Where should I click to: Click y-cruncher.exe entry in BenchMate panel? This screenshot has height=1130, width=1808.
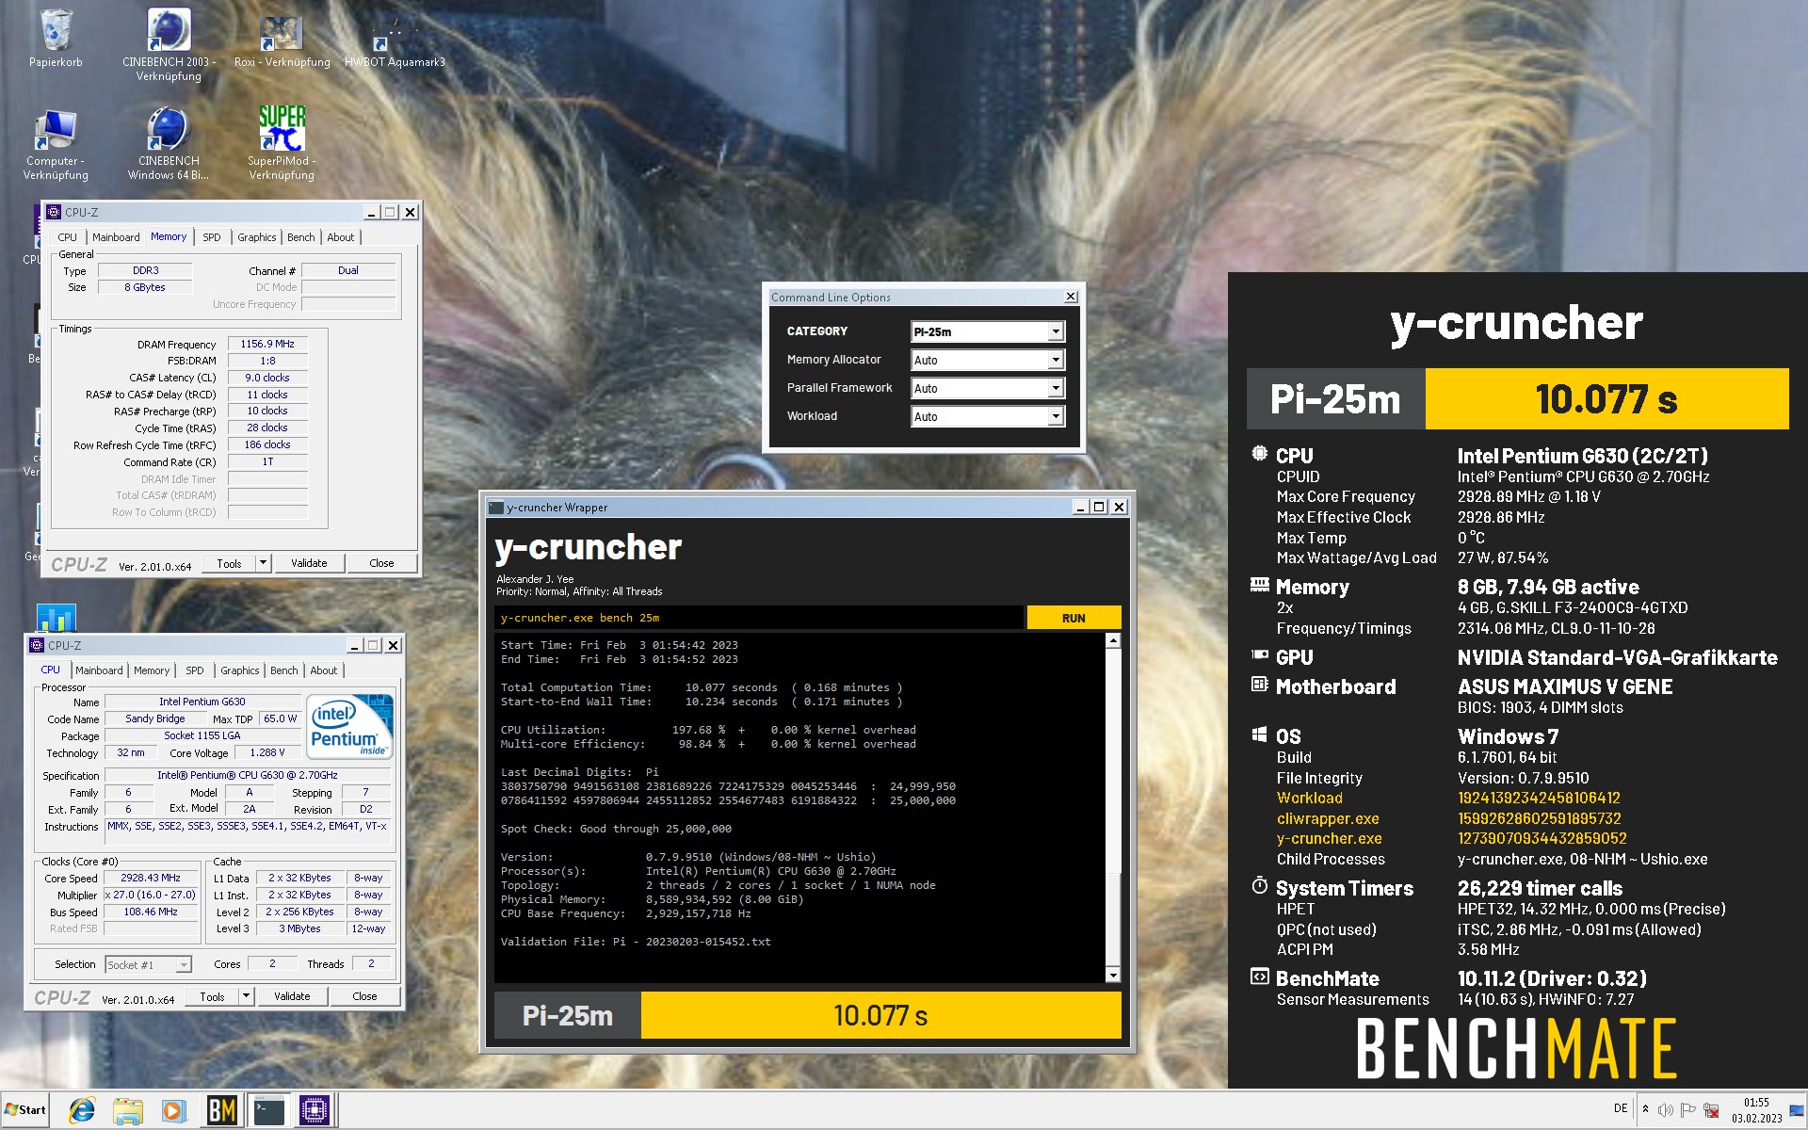[x=1330, y=838]
